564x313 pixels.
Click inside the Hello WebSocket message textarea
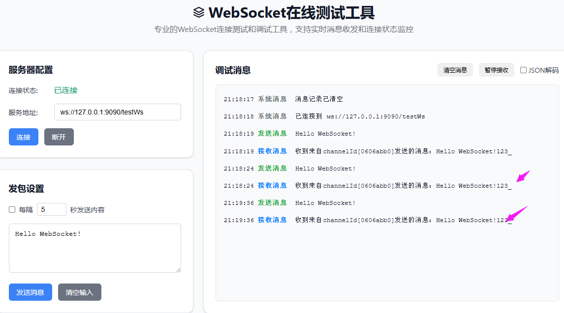(x=95, y=248)
